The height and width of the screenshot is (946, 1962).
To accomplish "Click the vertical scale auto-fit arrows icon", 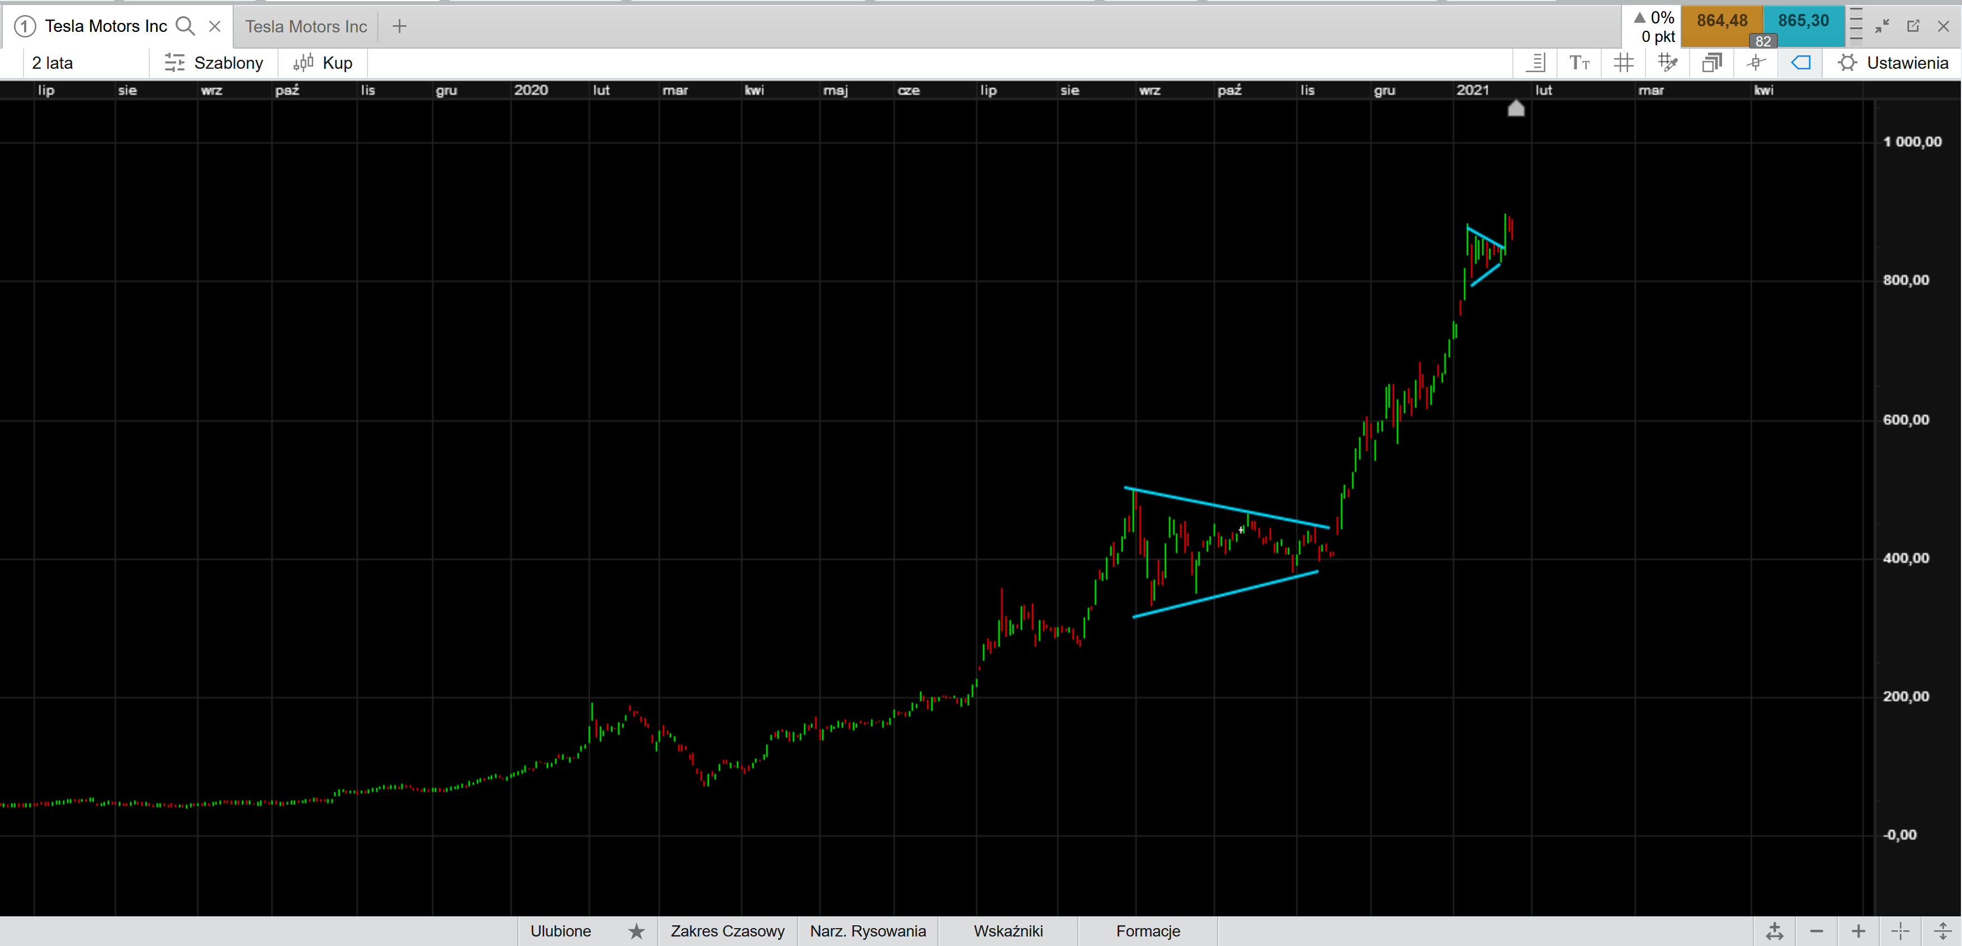I will (1942, 931).
